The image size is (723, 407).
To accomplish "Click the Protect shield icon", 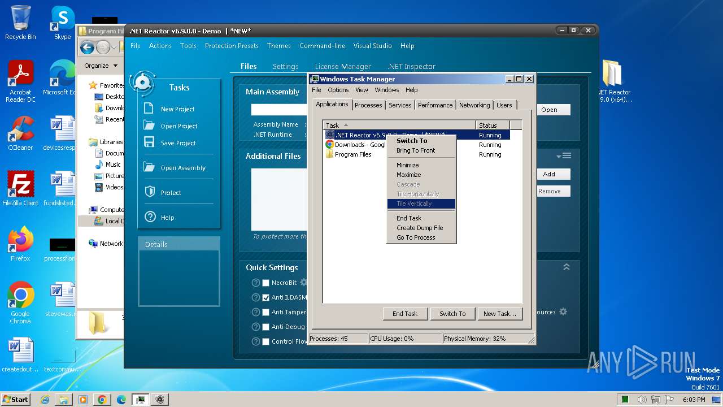I will pos(150,192).
